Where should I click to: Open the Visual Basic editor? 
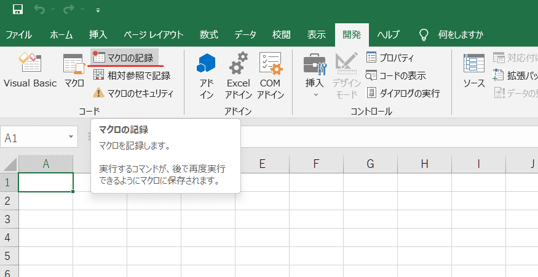pyautogui.click(x=30, y=70)
